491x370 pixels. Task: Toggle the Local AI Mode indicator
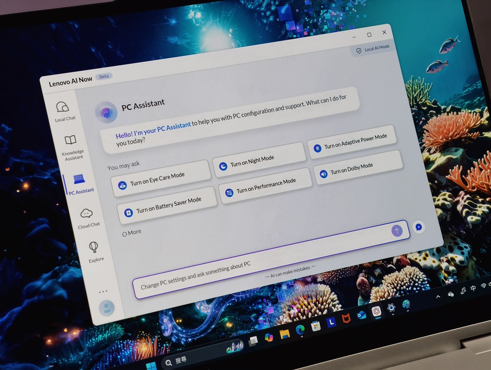coord(372,49)
